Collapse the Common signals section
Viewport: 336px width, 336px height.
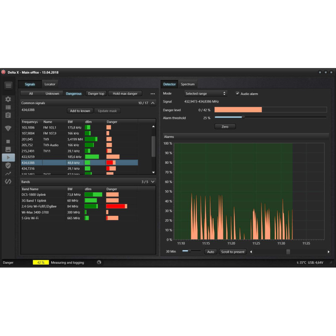pos(153,103)
